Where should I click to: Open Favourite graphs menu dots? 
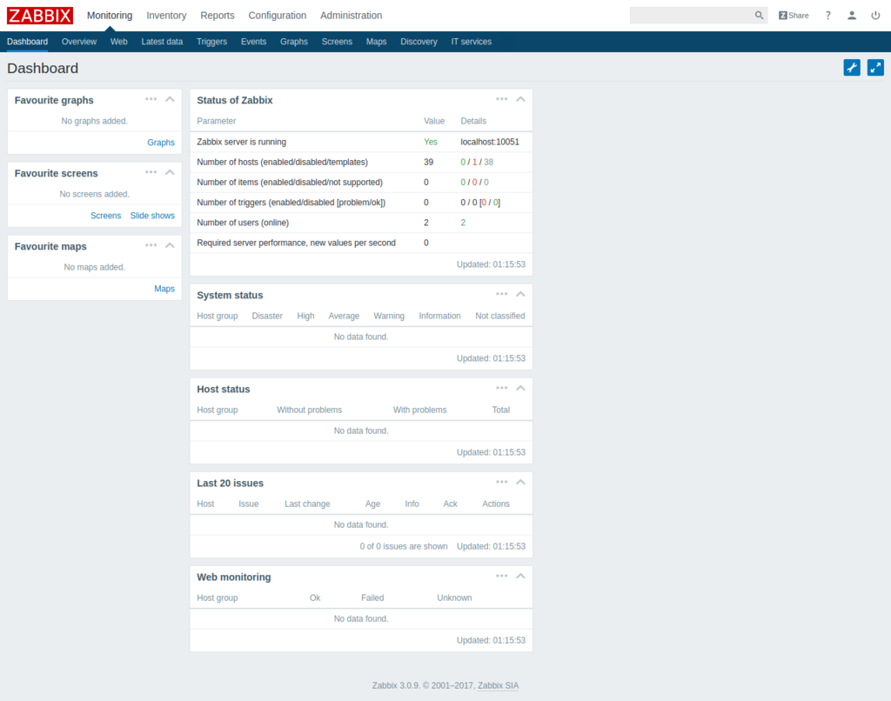tap(151, 99)
